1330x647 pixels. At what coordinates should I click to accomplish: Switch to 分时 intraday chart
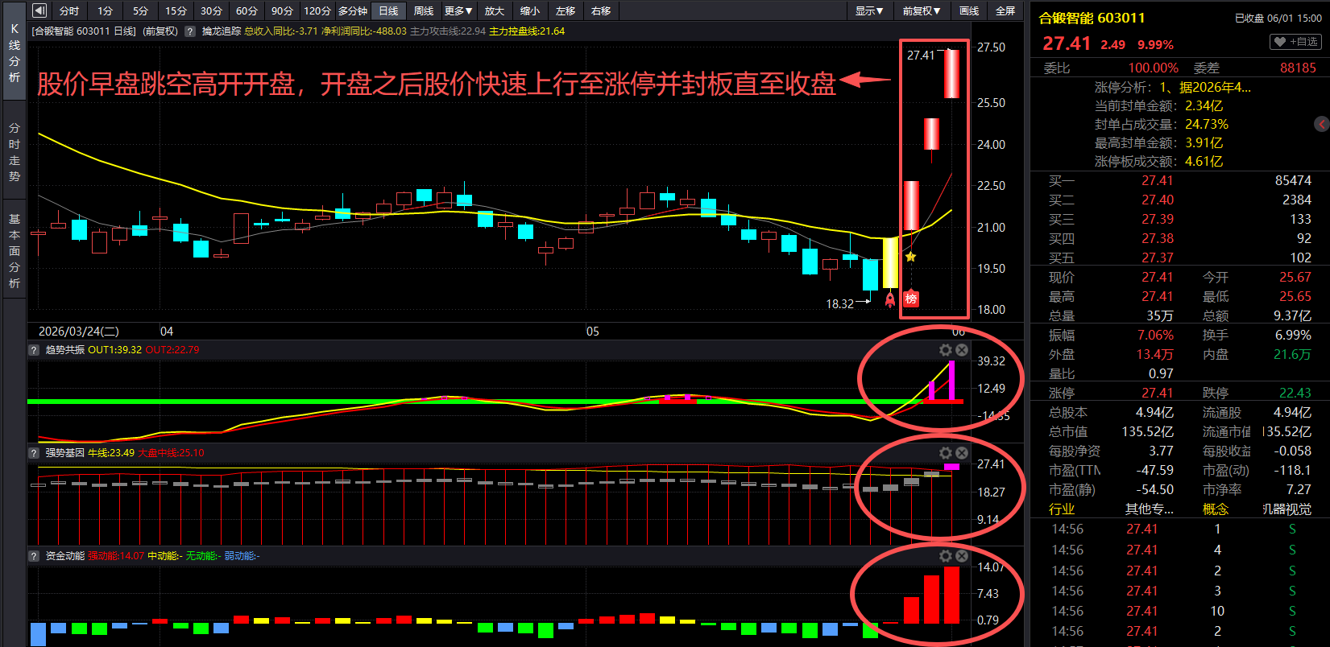click(x=69, y=10)
